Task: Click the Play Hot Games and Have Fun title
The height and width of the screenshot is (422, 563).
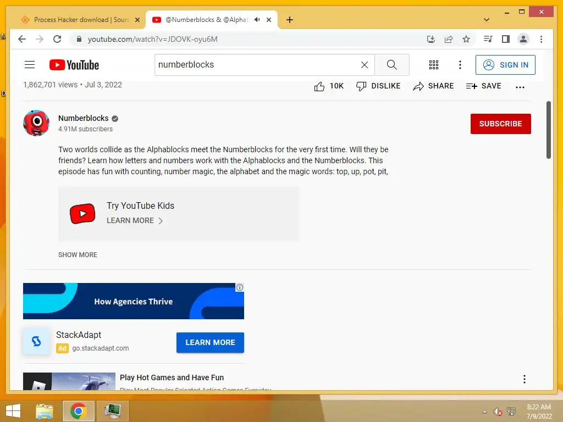Action: (x=172, y=377)
